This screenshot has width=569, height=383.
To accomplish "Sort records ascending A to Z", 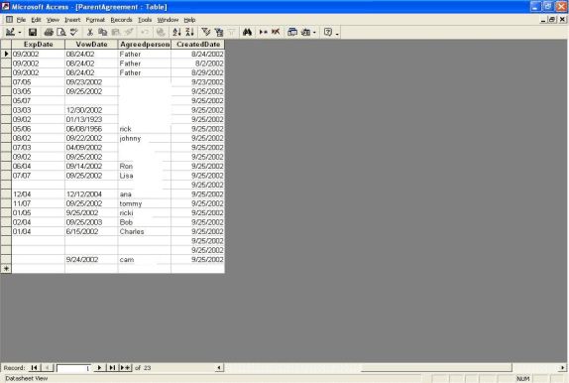I will point(176,33).
